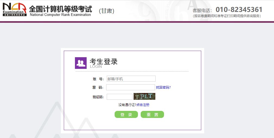Viewport: 274px width, 138px height.
Task: Follow the 点击注册 registration link
Action: tap(143, 105)
